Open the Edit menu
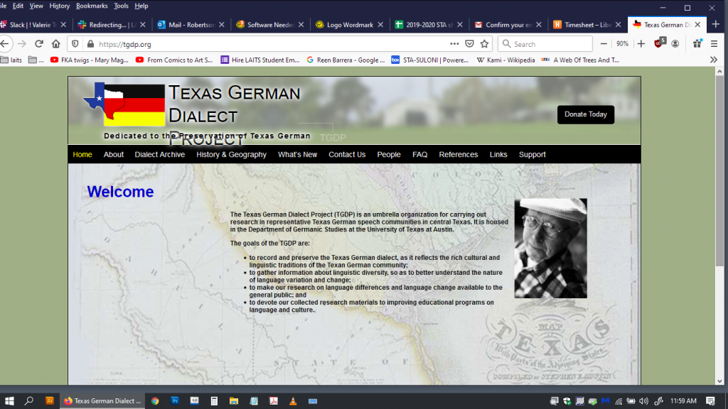728x409 pixels. pyautogui.click(x=18, y=6)
